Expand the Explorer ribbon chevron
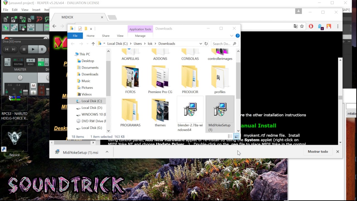This screenshot has height=201, width=357. 231,36
